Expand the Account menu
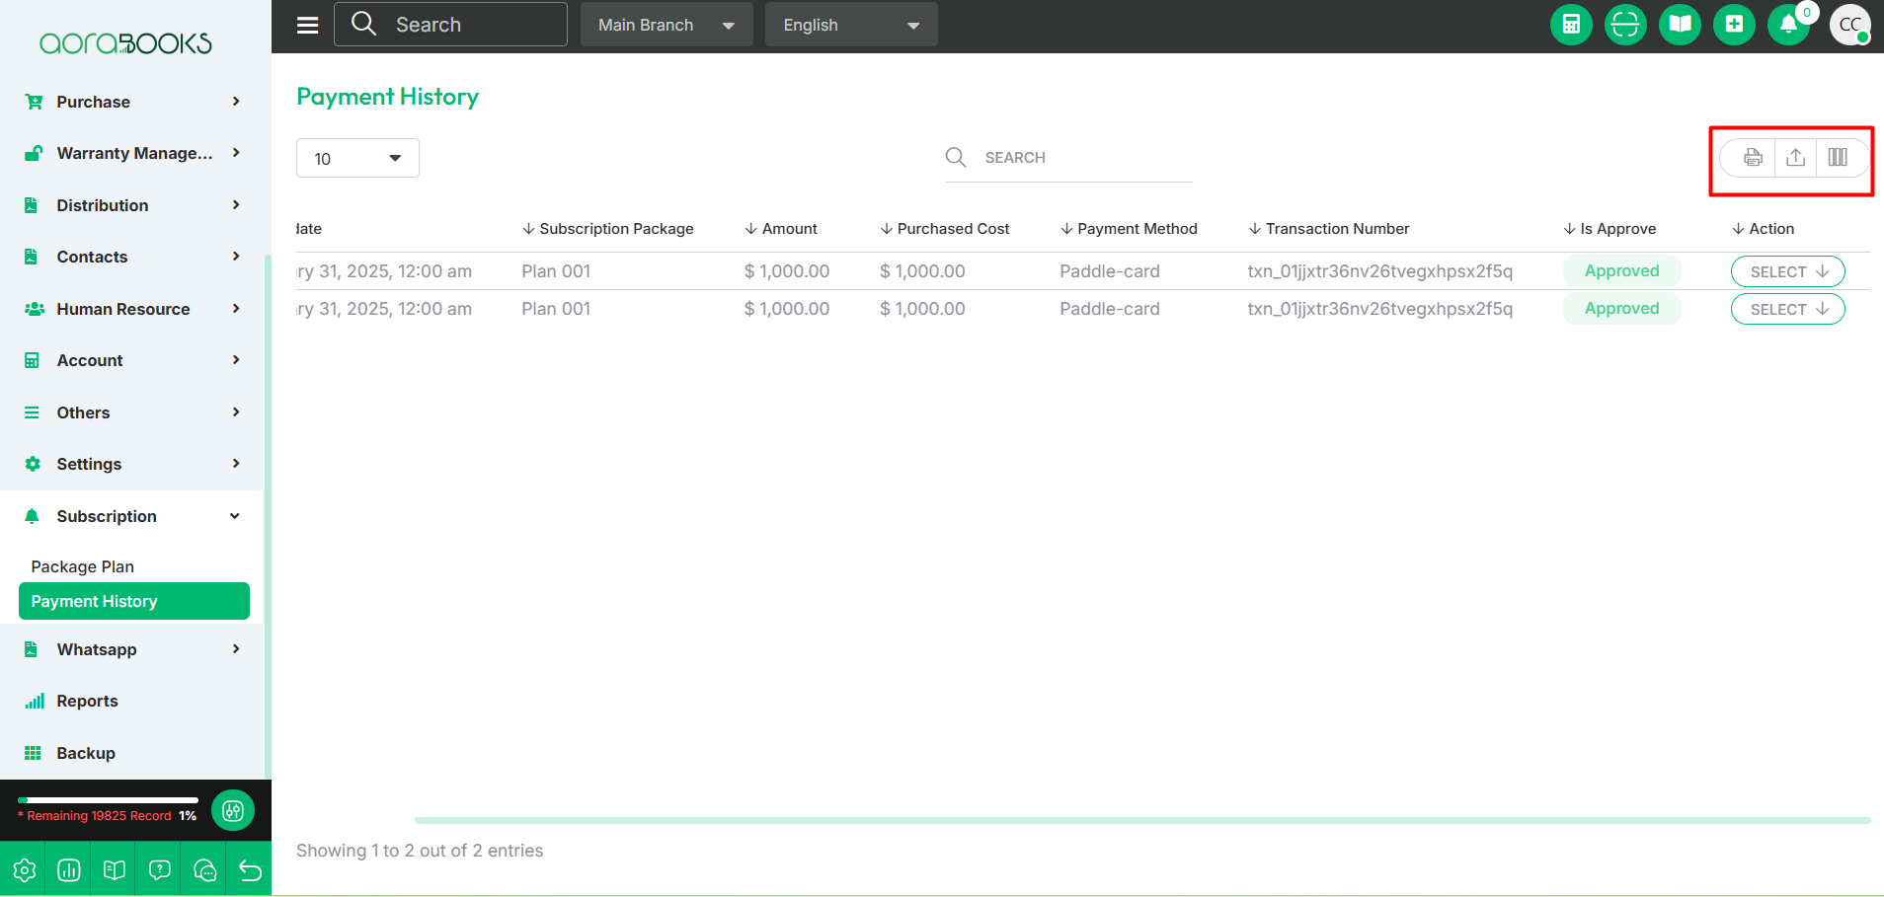 [132, 360]
